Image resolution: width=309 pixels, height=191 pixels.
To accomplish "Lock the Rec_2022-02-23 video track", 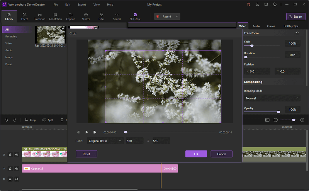I will [10, 154].
